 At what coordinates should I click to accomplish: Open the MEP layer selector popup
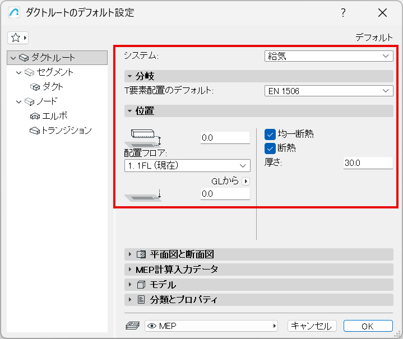click(x=211, y=326)
